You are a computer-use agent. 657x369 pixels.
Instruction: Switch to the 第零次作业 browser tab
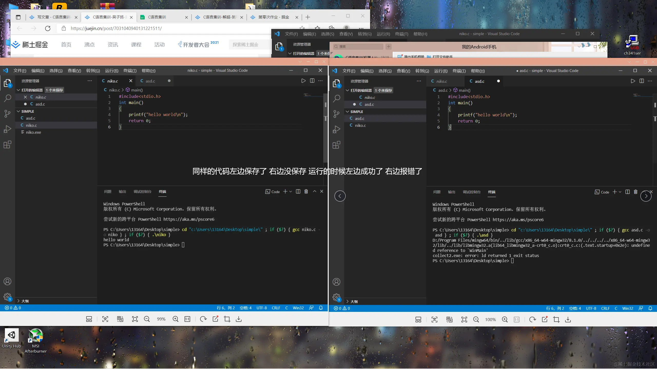[273, 17]
